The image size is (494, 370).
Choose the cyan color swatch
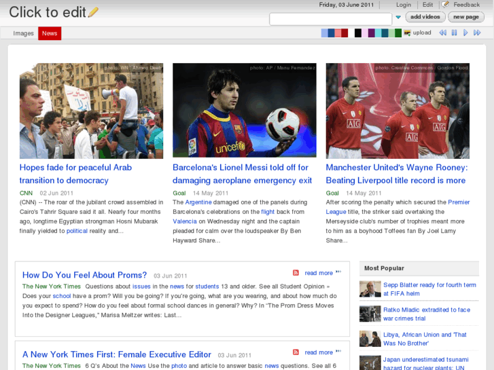coord(378,33)
